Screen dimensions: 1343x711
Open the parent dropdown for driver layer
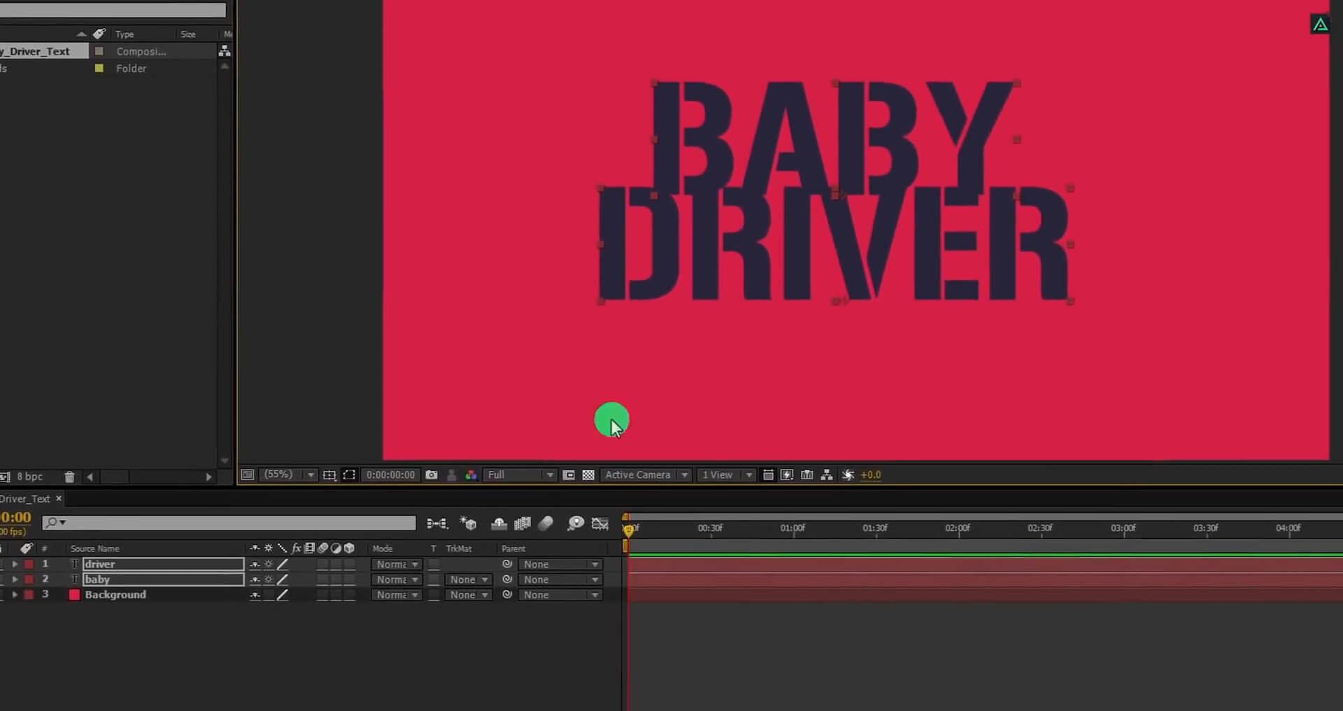click(x=560, y=564)
